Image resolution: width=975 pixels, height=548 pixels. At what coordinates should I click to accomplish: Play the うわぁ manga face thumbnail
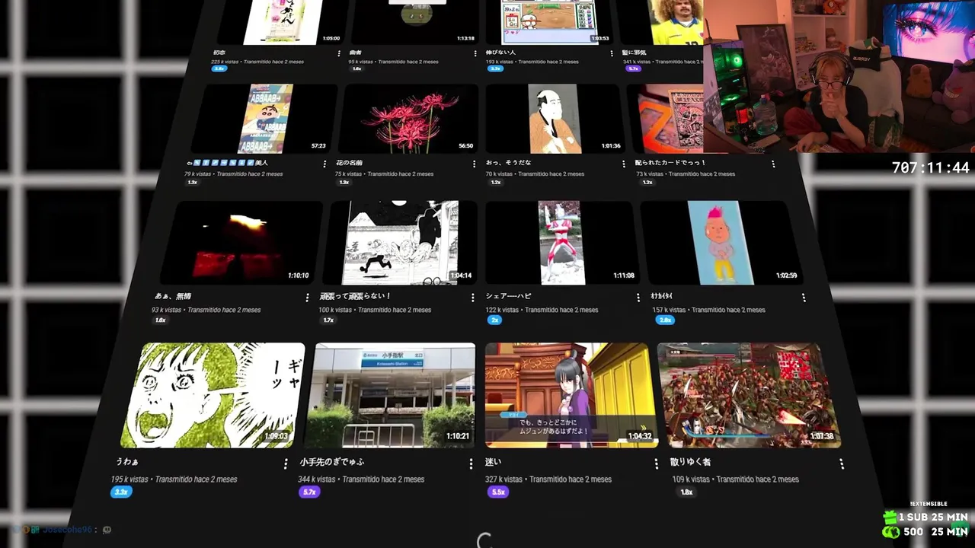tap(211, 395)
